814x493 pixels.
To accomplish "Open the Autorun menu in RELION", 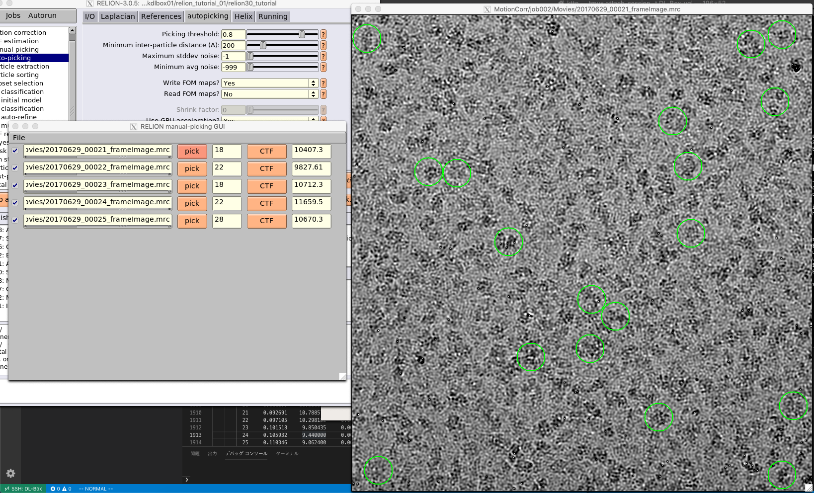I will pyautogui.click(x=42, y=15).
